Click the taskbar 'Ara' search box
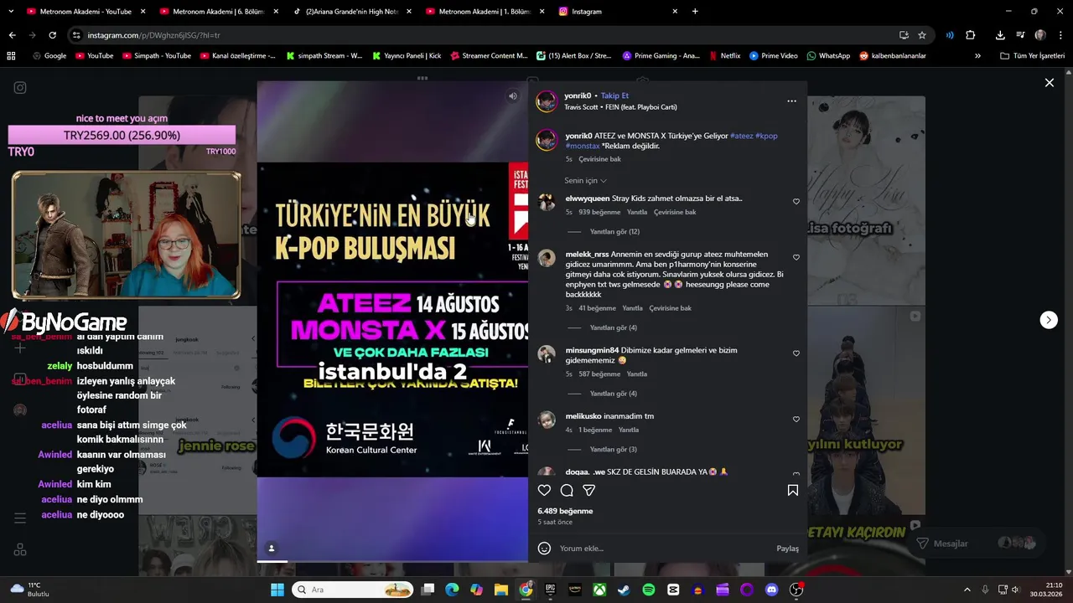This screenshot has height=603, width=1073. point(352,590)
